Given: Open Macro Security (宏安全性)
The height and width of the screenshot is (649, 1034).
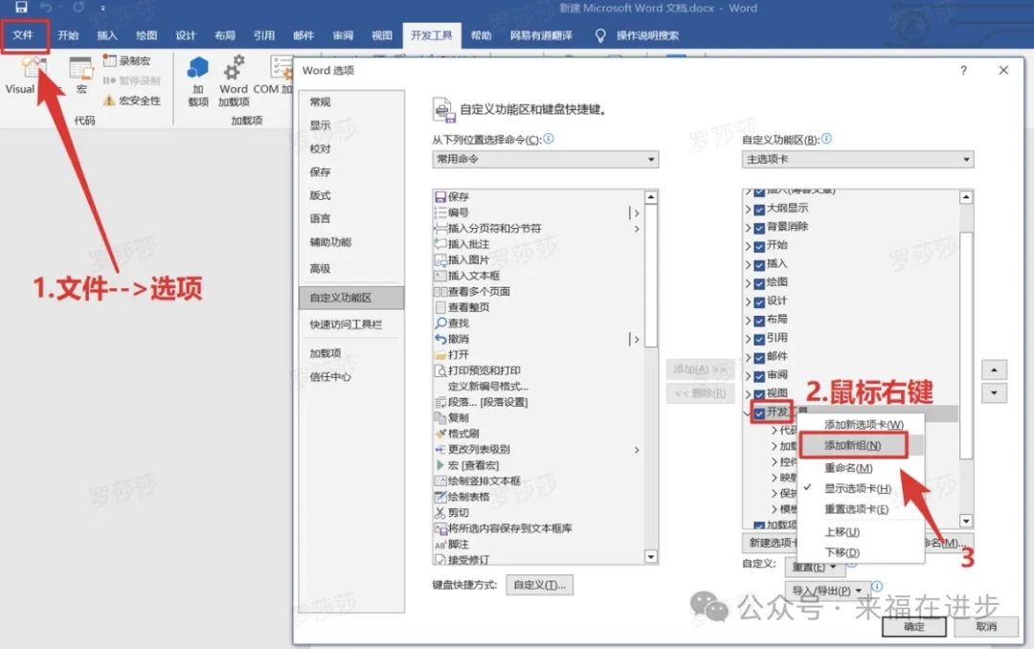Looking at the screenshot, I should coord(132,101).
